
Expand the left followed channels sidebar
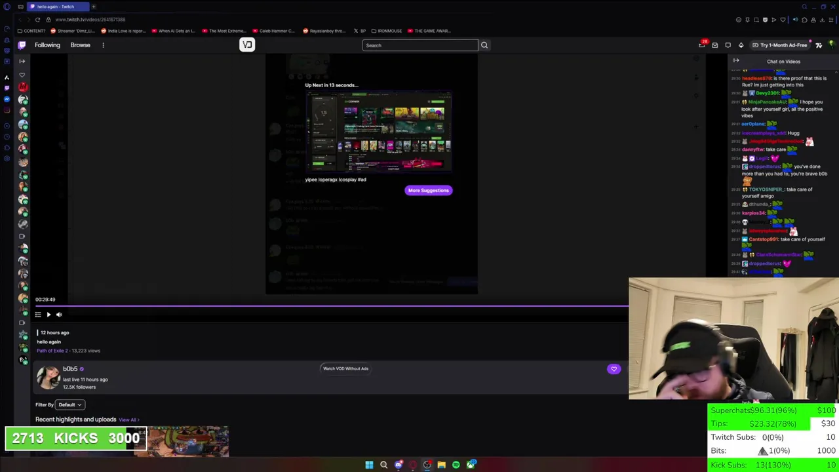point(22,61)
